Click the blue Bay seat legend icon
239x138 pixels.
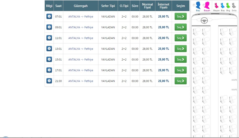click(223, 5)
